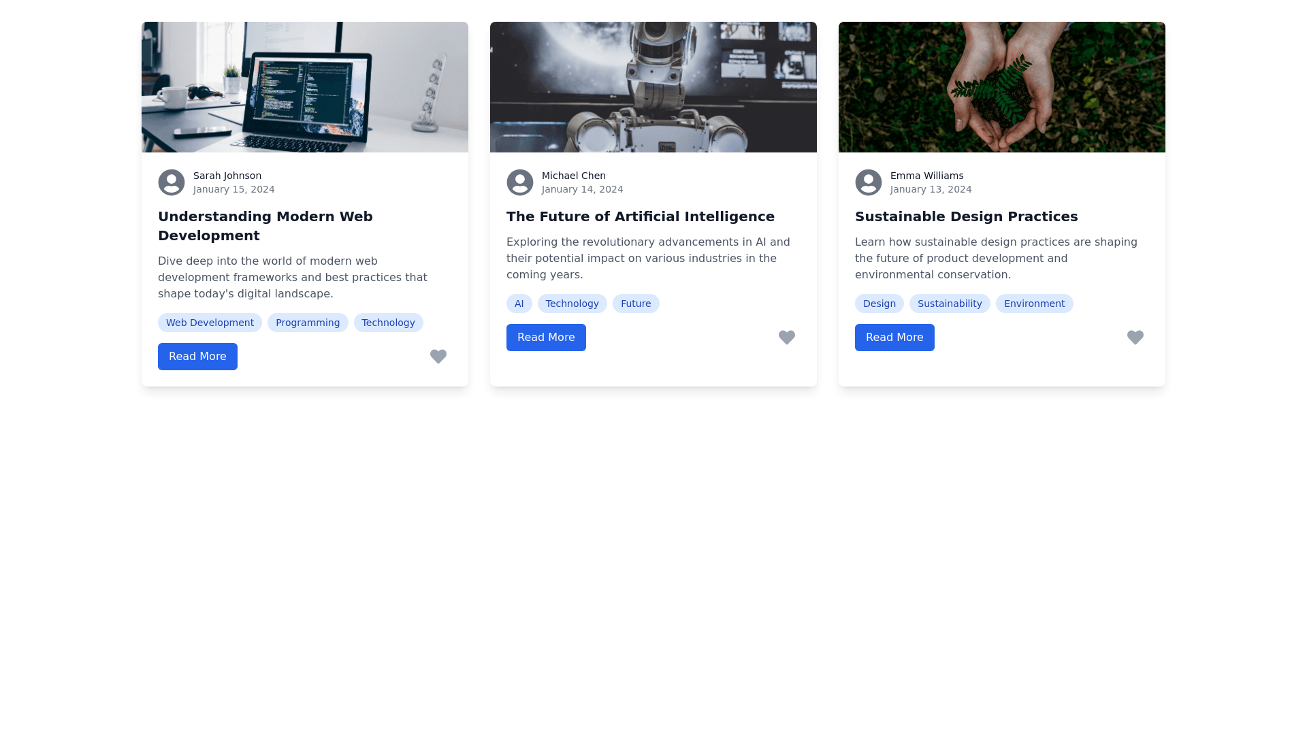Select the Web Development tag
Image resolution: width=1307 pixels, height=735 pixels.
coord(210,323)
